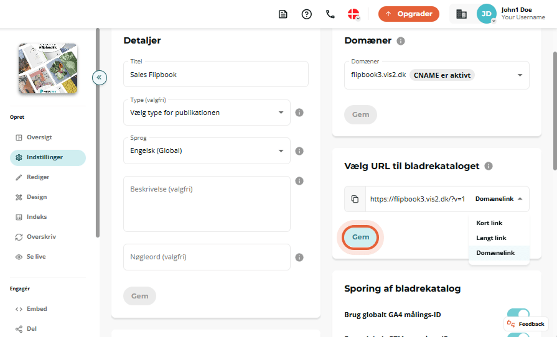This screenshot has height=337, width=557.
Task: Open the Feedback button
Action: coord(526,324)
